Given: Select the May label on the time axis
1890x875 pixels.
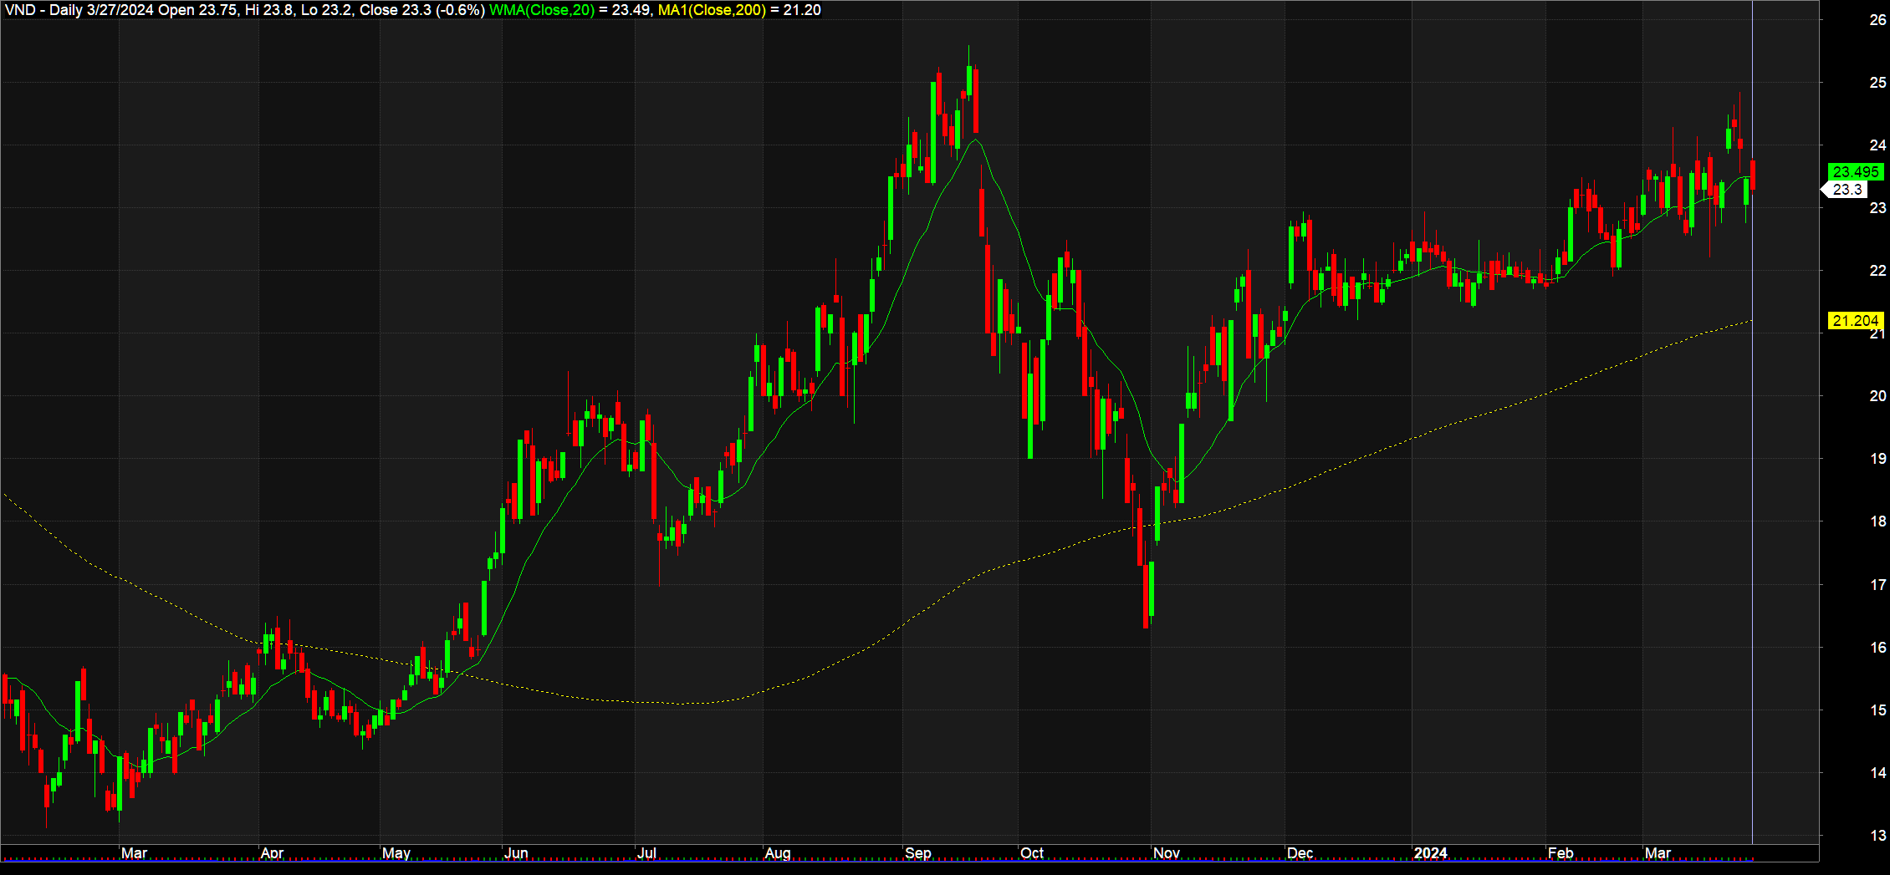Looking at the screenshot, I should tap(396, 853).
